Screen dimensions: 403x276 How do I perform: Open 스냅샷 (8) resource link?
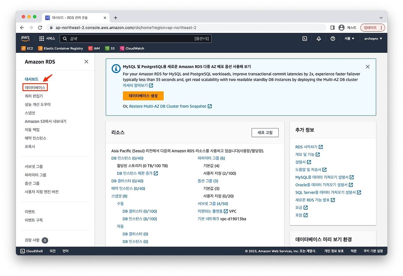pos(119,196)
